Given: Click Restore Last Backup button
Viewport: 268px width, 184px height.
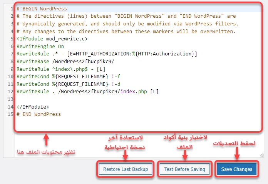Looking at the screenshot, I should pyautogui.click(x=126, y=169).
